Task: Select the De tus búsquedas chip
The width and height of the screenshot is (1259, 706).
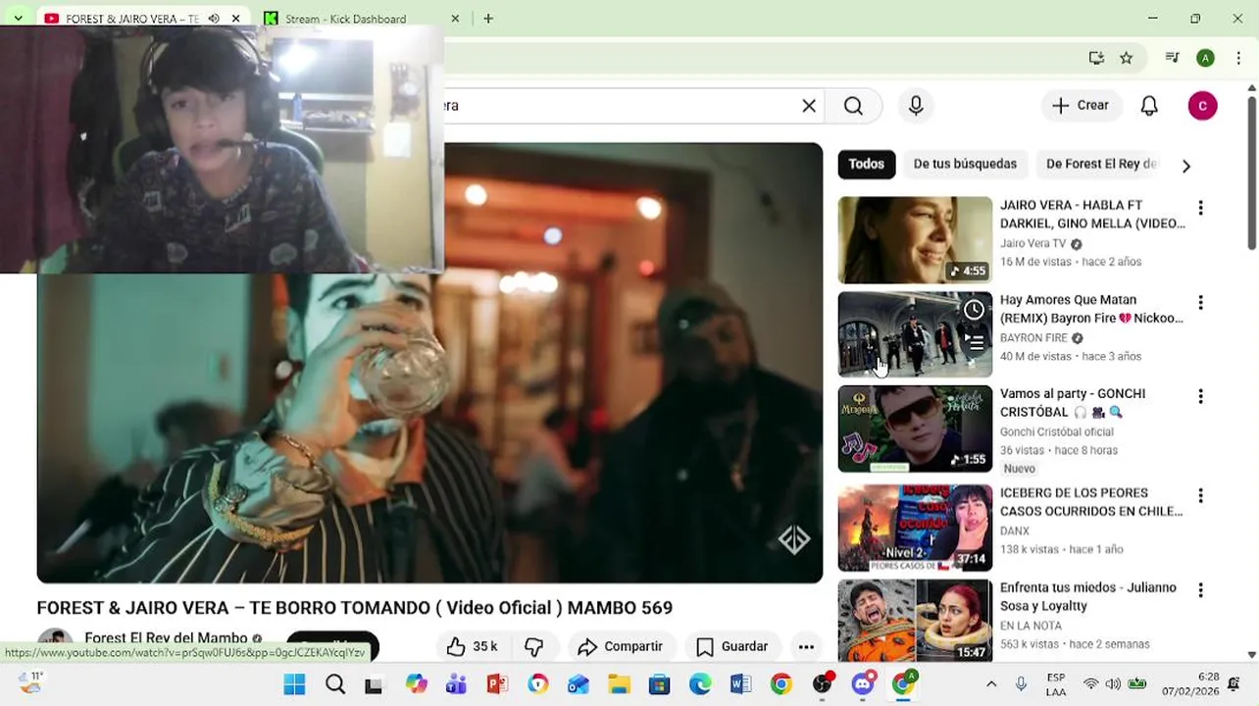Action: [x=965, y=164]
